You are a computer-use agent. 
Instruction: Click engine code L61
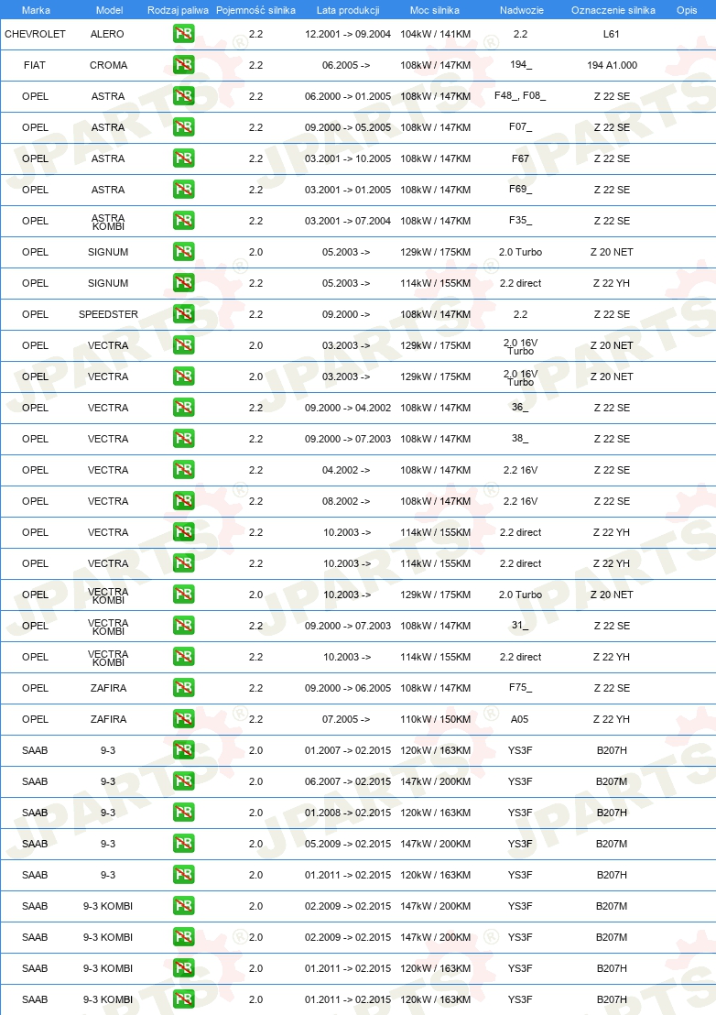[612, 34]
